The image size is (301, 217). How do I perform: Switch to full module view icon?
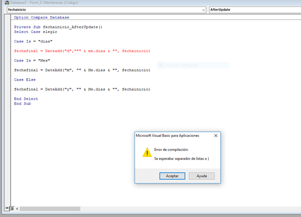point(12,208)
